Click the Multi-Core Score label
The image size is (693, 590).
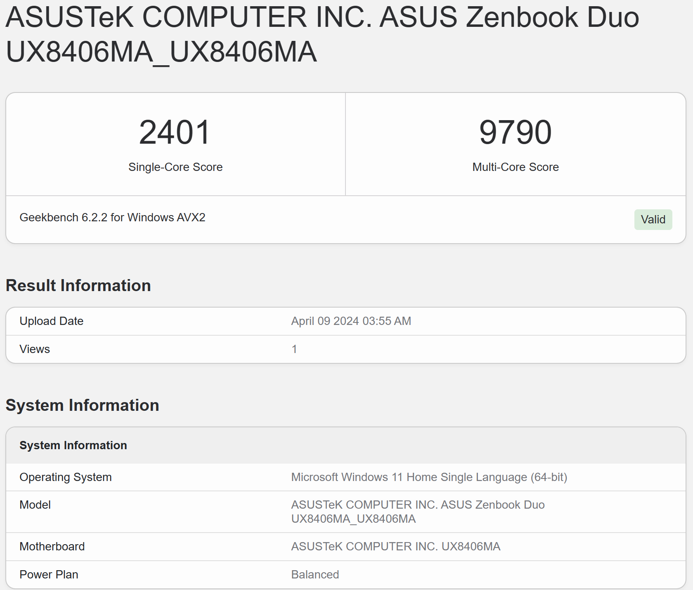pyautogui.click(x=516, y=167)
